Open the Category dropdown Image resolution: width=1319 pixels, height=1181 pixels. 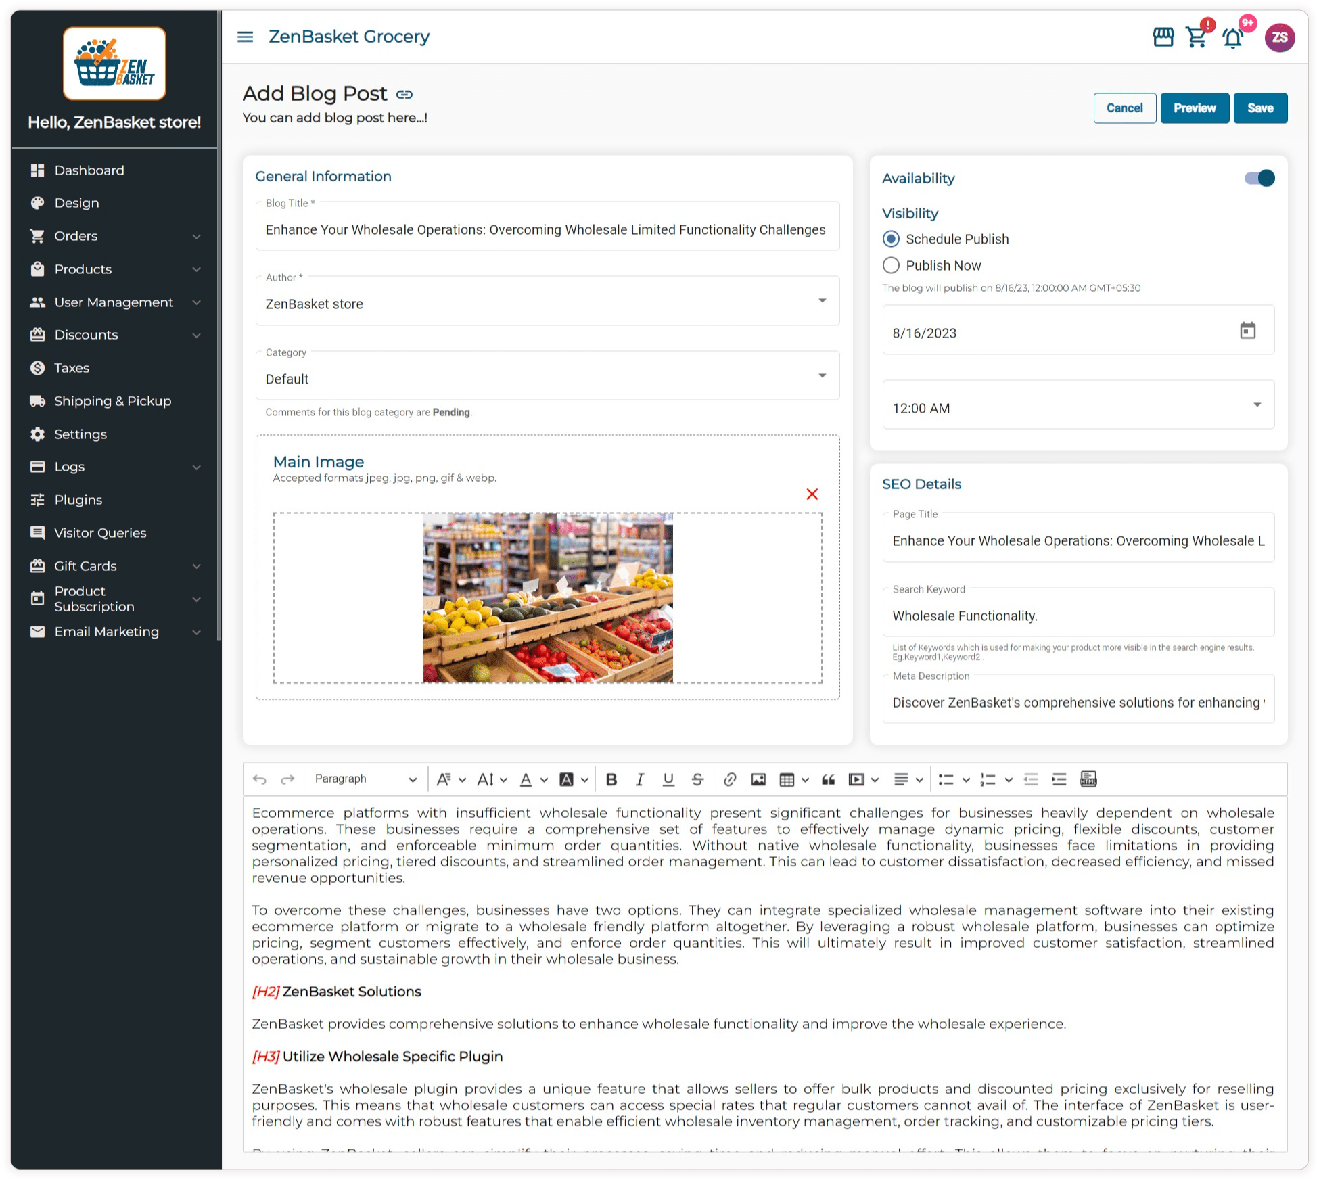pos(822,376)
